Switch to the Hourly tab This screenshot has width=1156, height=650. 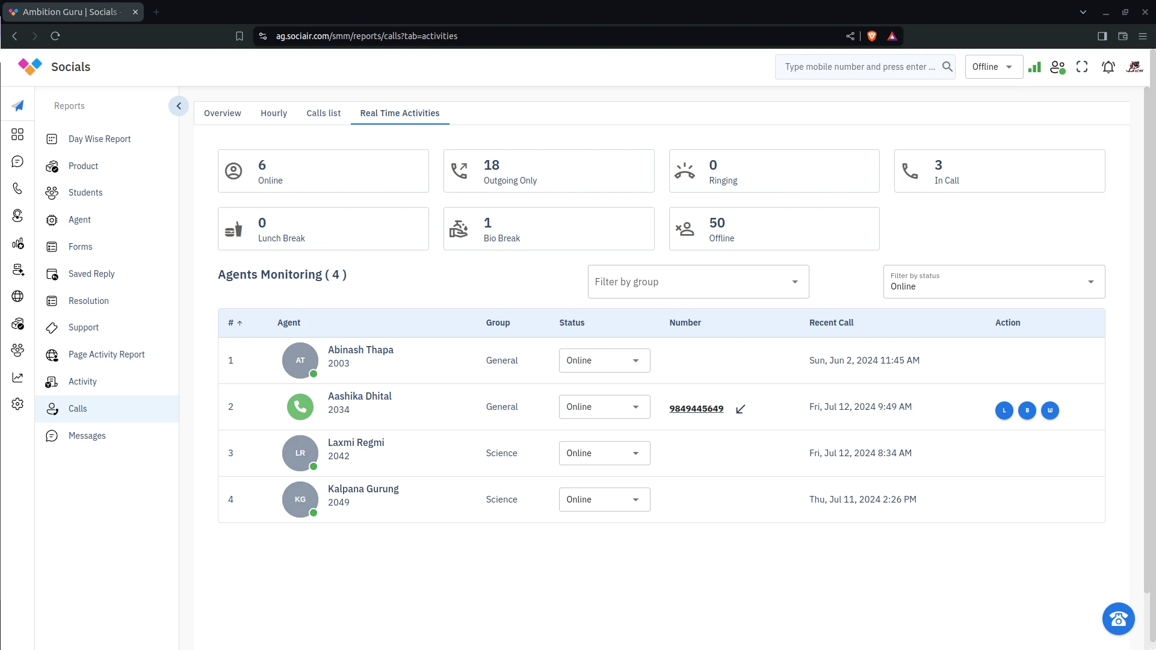click(x=274, y=113)
